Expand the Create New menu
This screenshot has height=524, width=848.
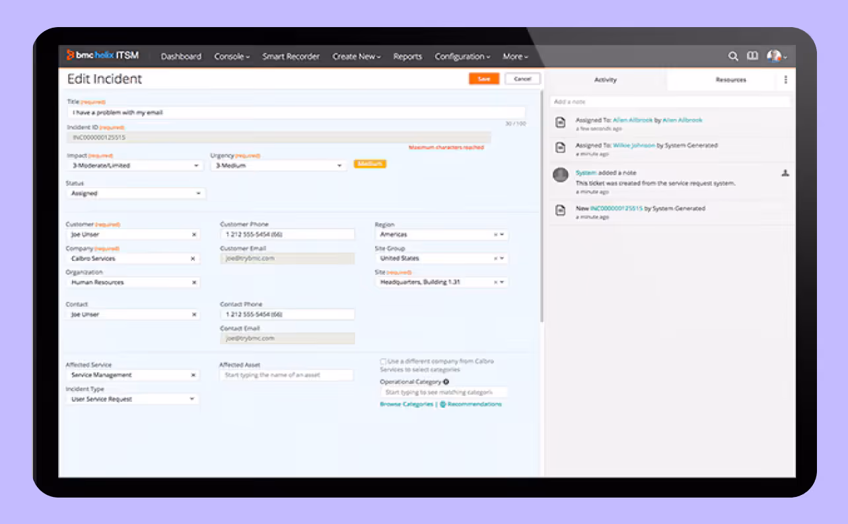[x=357, y=57]
